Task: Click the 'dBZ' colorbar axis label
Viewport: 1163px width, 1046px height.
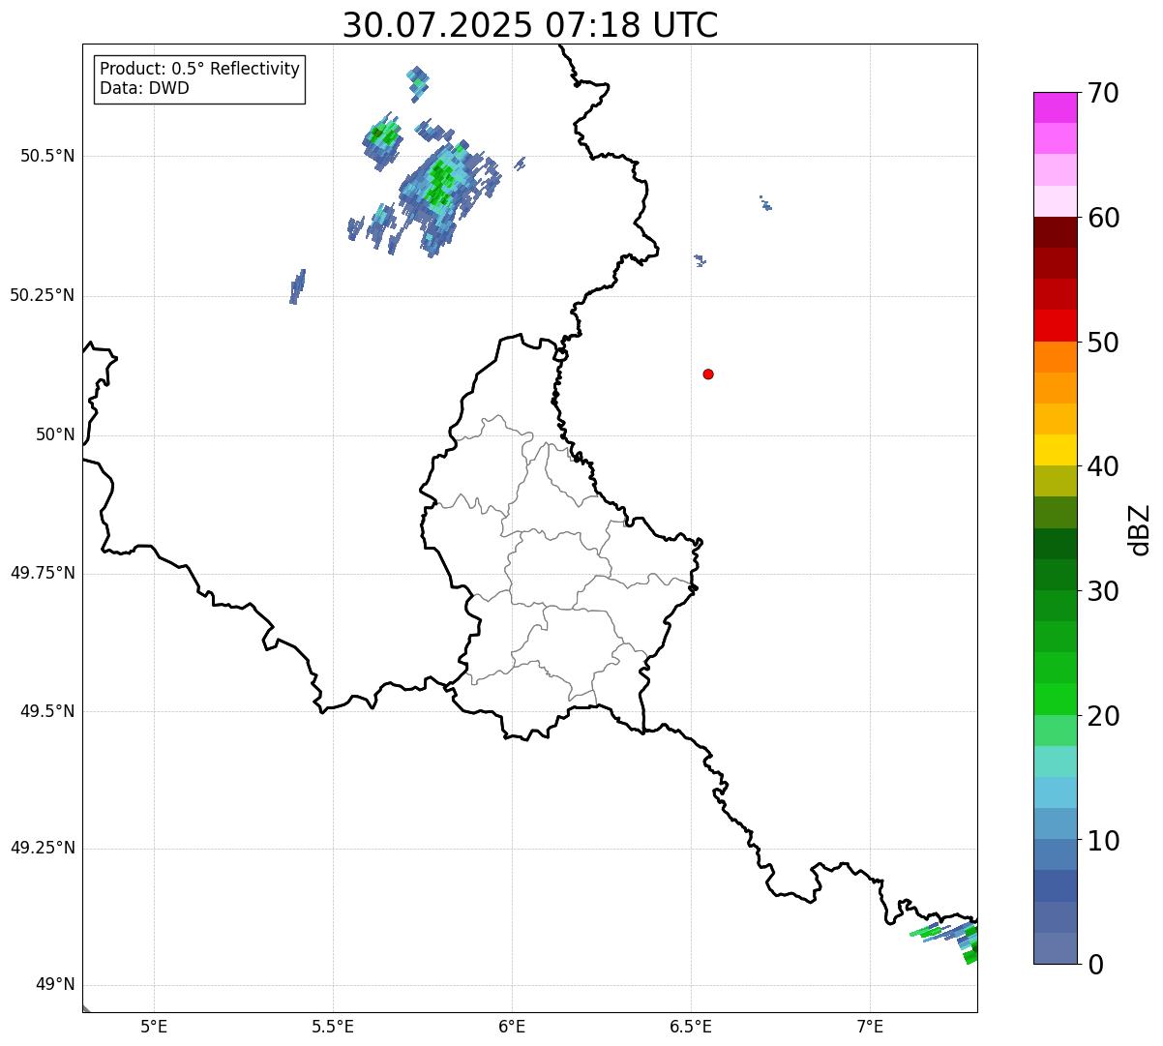Action: click(x=1140, y=529)
